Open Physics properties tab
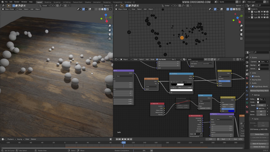The width and height of the screenshot is (270, 152). click(x=247, y=95)
